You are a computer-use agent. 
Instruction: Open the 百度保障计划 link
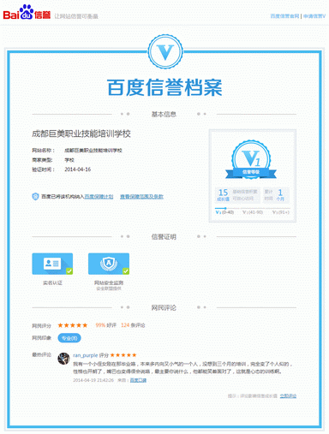(x=99, y=197)
